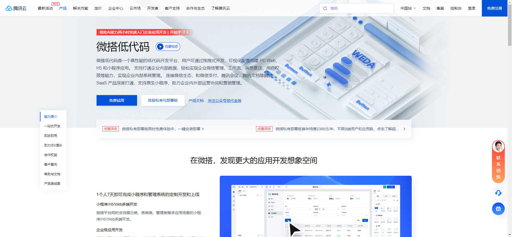Click 关注公众号领代金券 link

tap(225, 101)
